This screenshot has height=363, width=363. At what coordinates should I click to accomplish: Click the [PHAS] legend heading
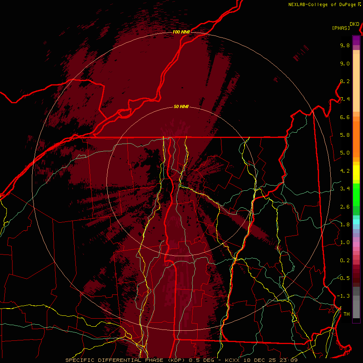coord(341,28)
